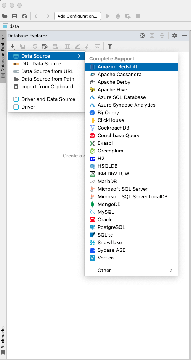Click the Duplicate data source icon

(22, 46)
